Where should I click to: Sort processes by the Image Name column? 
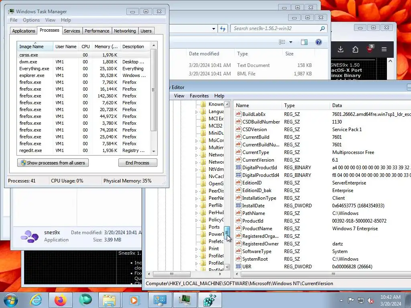(35, 47)
